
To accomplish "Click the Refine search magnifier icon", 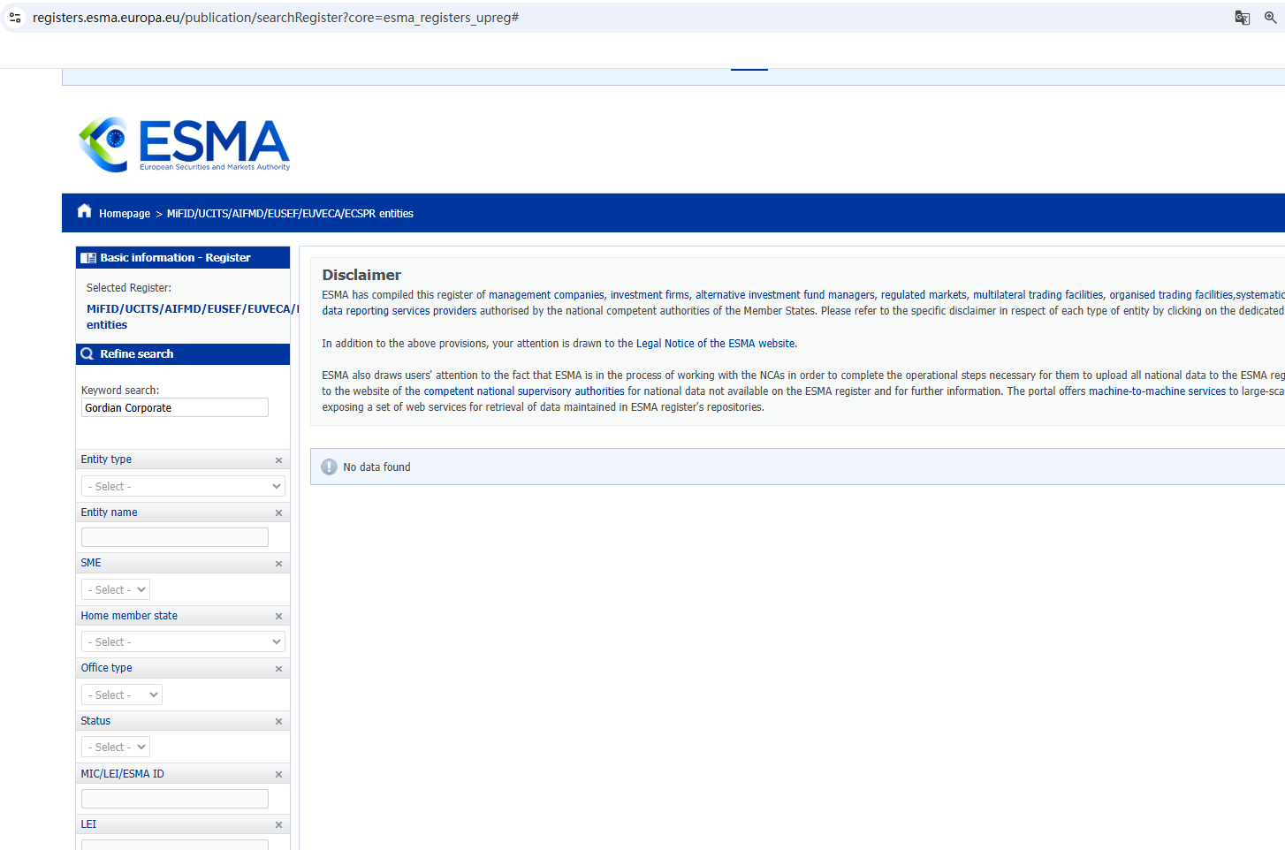I will click(87, 354).
